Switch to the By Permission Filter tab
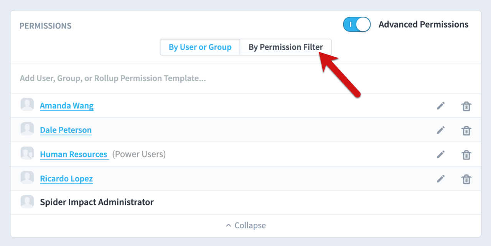 click(286, 47)
